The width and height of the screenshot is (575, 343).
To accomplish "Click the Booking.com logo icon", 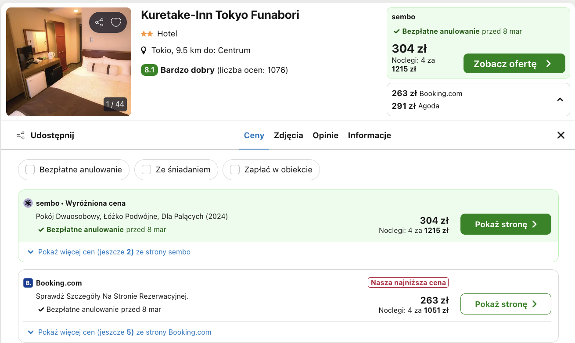I will [28, 283].
